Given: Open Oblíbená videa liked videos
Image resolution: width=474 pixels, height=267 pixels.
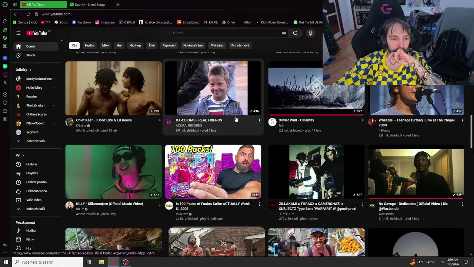Looking at the screenshot, I should tap(36, 191).
